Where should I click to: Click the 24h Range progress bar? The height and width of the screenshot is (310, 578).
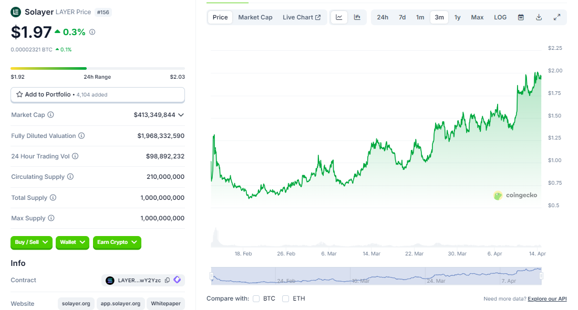click(x=98, y=68)
